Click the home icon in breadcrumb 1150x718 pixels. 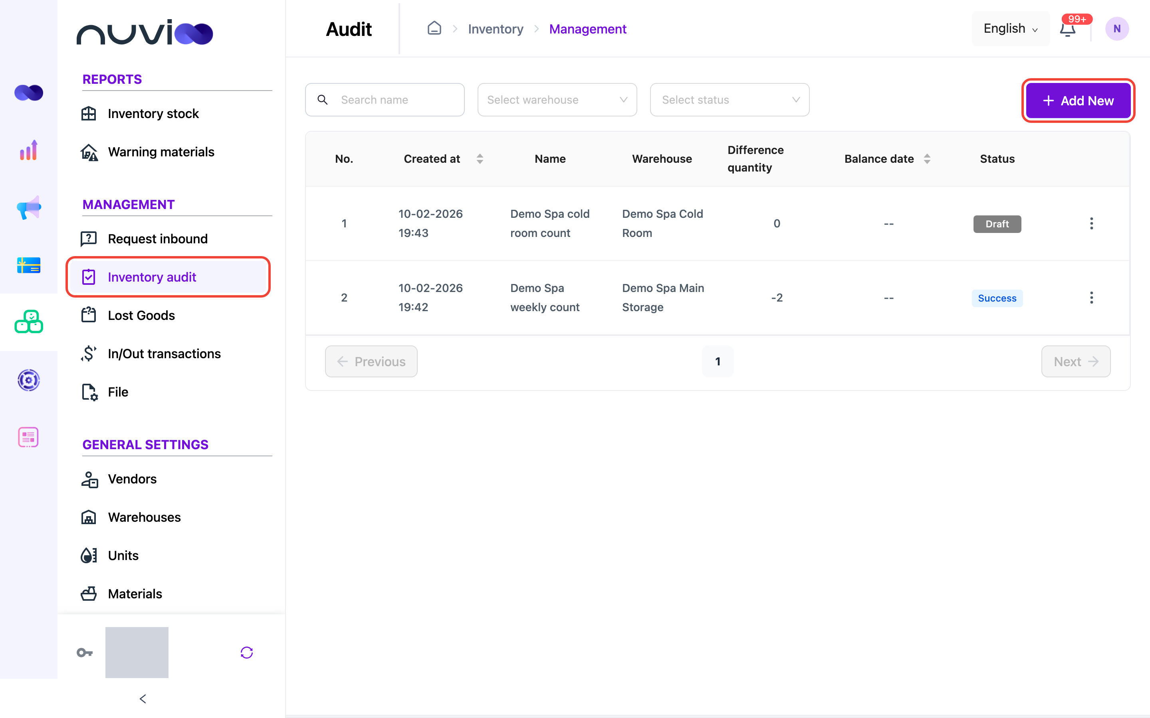434,28
